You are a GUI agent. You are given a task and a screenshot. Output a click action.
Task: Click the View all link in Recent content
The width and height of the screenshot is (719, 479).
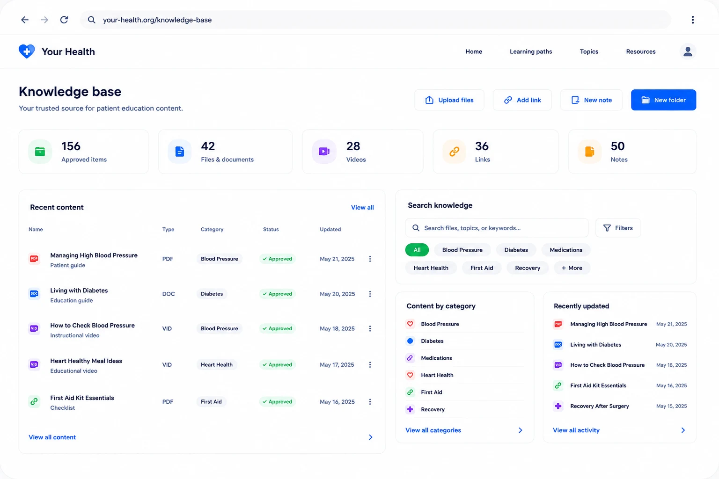click(x=362, y=207)
